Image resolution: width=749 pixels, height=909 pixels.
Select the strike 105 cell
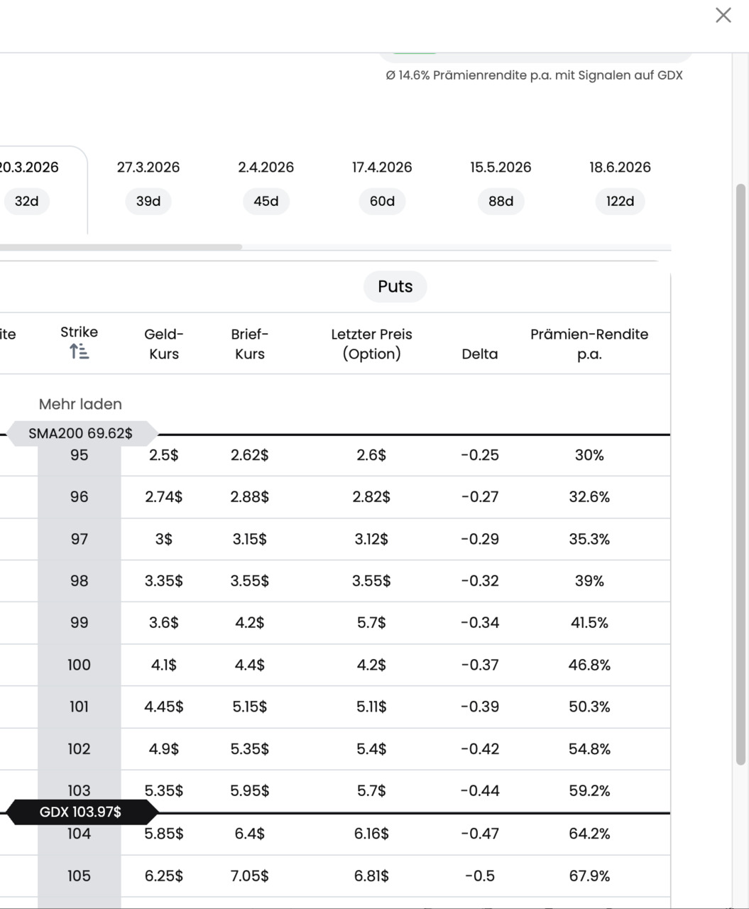click(79, 876)
